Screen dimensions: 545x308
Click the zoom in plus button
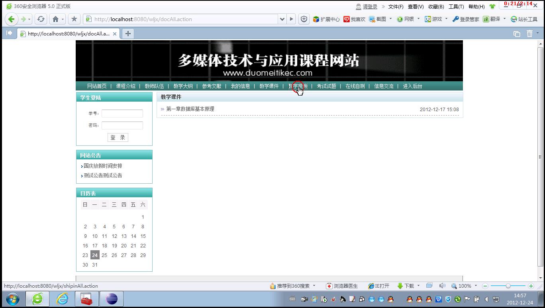pos(531,286)
